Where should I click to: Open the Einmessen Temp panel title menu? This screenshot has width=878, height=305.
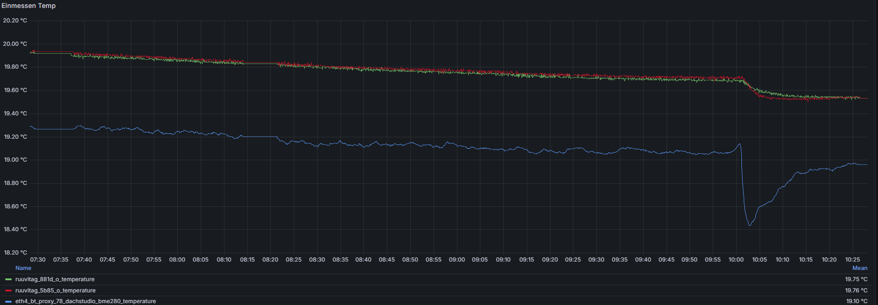tap(29, 6)
